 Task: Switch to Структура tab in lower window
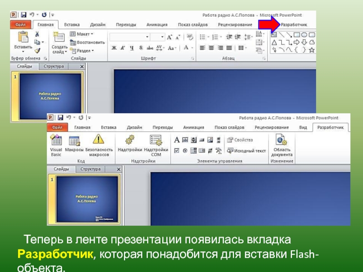(x=90, y=169)
